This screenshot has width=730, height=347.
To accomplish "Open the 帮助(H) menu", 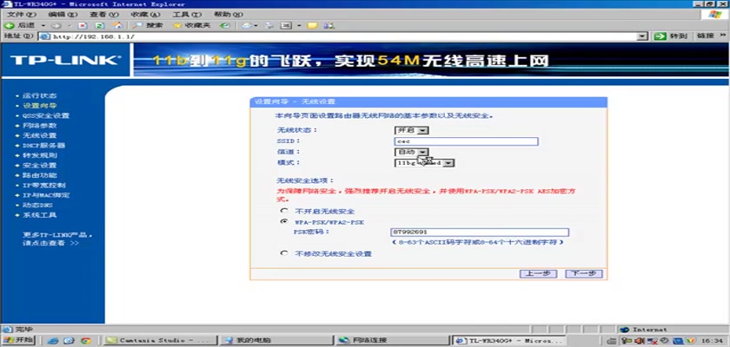I will (x=228, y=15).
